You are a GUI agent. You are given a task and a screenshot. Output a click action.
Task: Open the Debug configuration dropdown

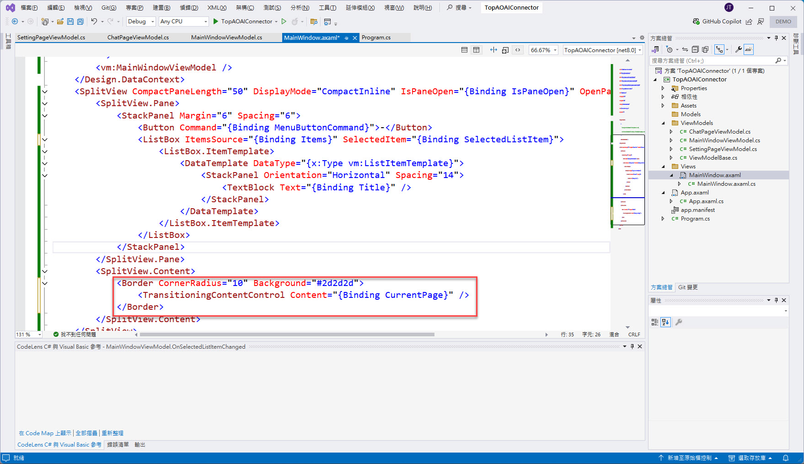141,22
